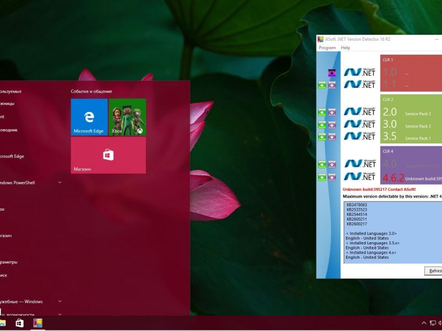Open File Explorer from the taskbar

tap(3, 323)
